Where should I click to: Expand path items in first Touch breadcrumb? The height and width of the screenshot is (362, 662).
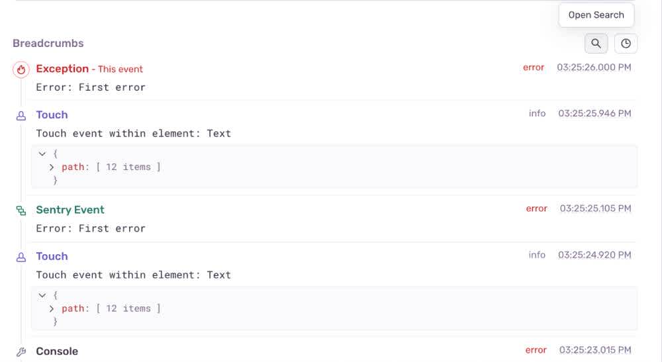point(52,167)
